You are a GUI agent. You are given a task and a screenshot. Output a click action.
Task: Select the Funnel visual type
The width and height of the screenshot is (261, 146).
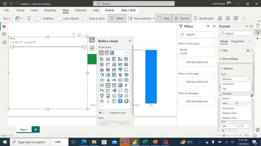pyautogui.click(x=120, y=69)
